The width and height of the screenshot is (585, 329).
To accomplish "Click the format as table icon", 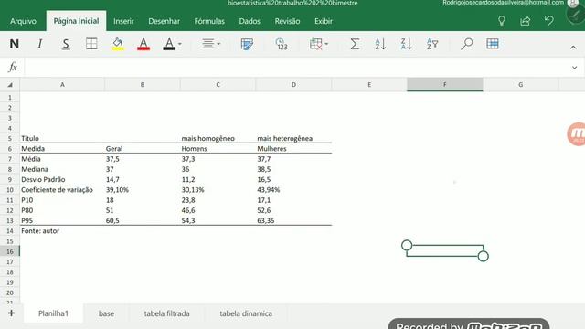I will tap(493, 44).
